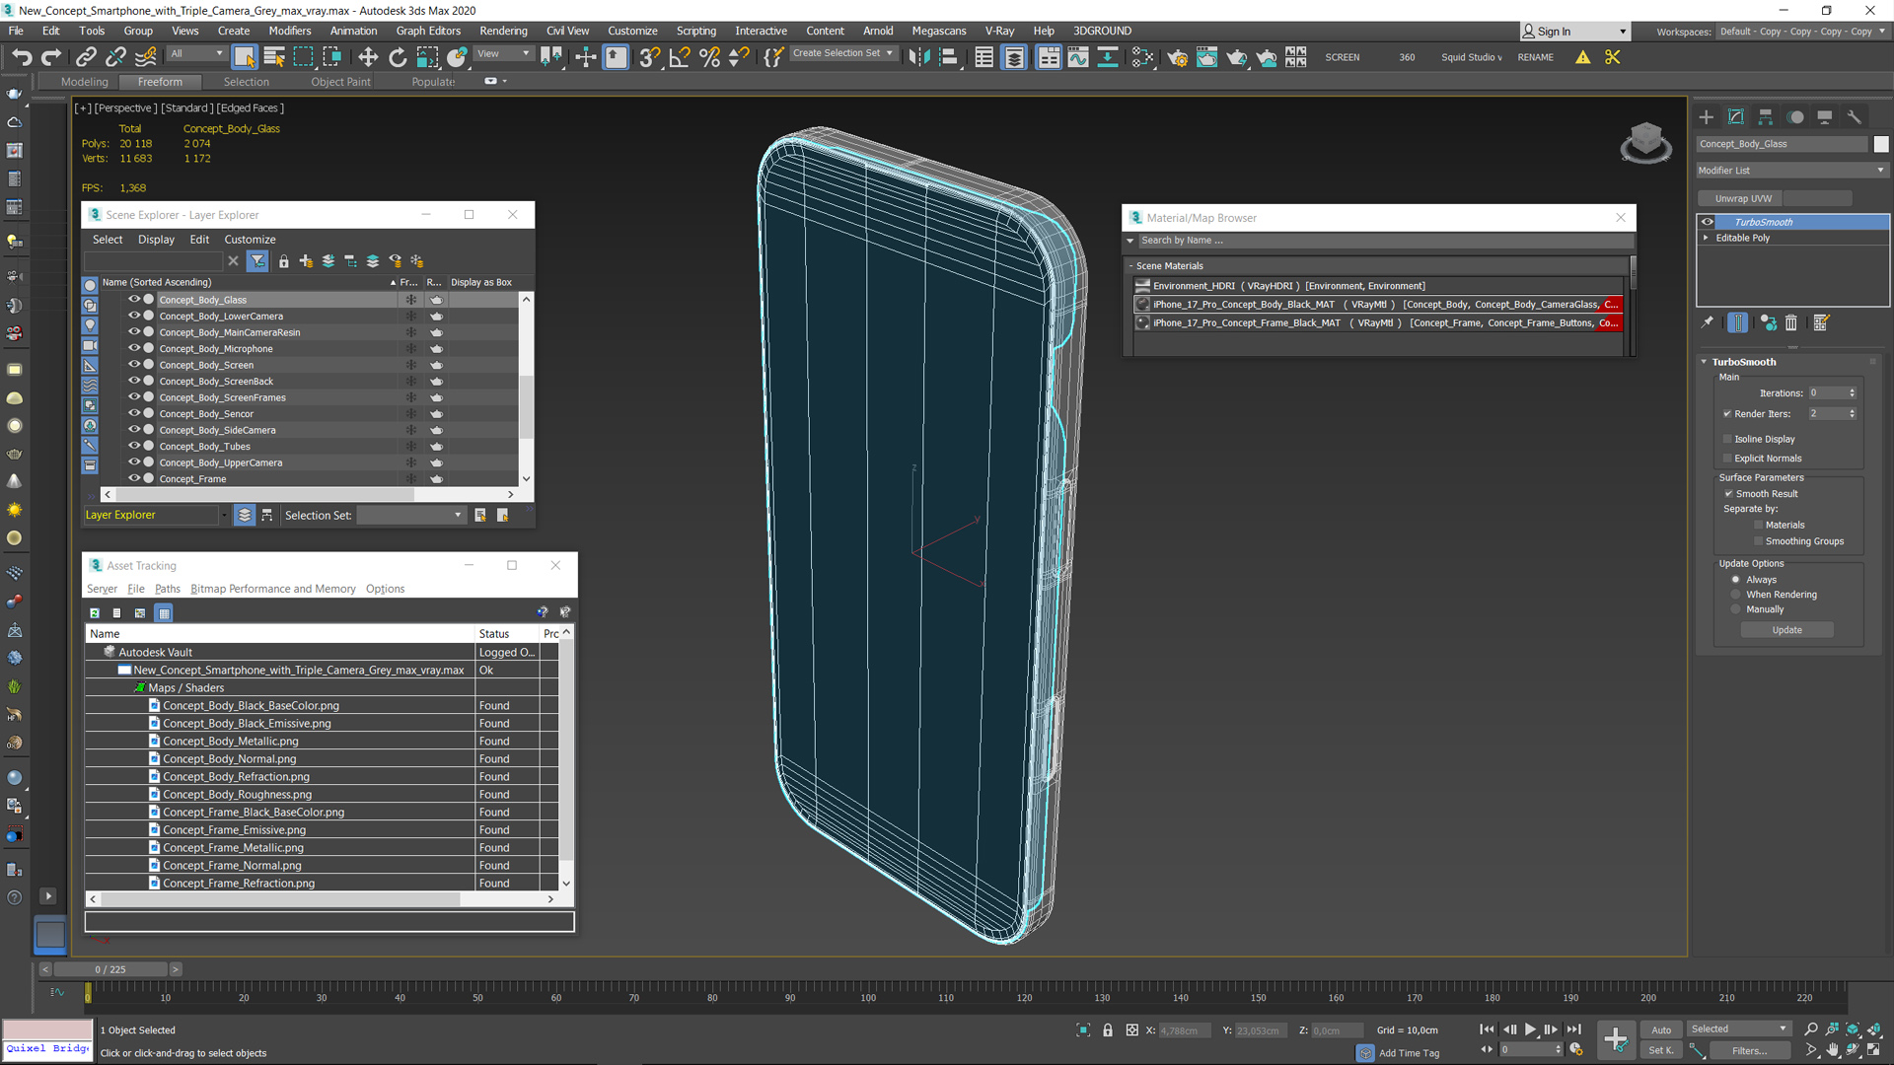Toggle the Render Iters checkbox

tap(1727, 414)
